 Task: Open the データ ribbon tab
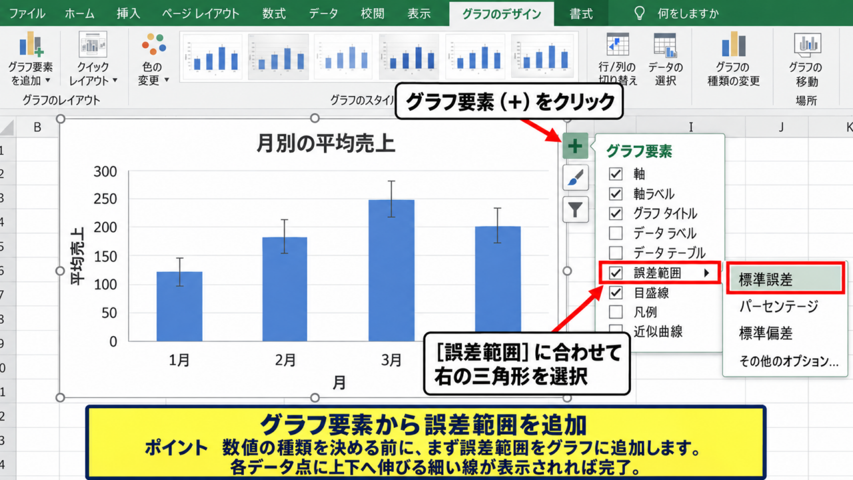tap(324, 13)
